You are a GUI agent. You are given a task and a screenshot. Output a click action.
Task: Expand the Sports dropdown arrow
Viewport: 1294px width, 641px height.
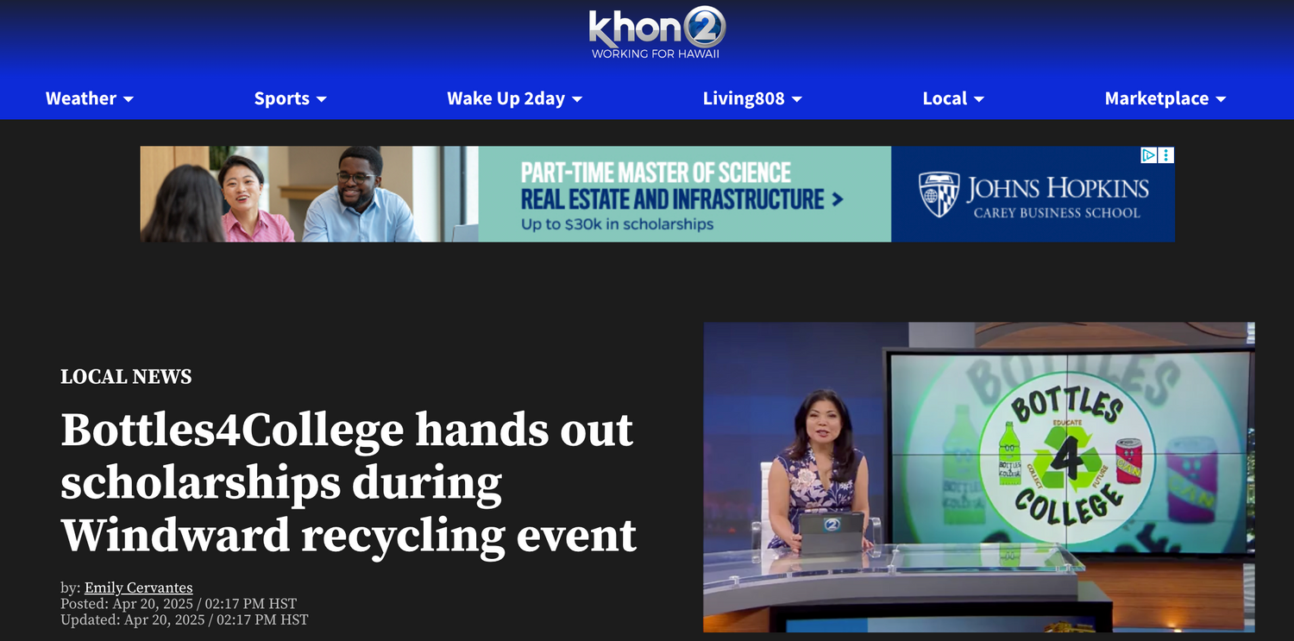pos(322,99)
